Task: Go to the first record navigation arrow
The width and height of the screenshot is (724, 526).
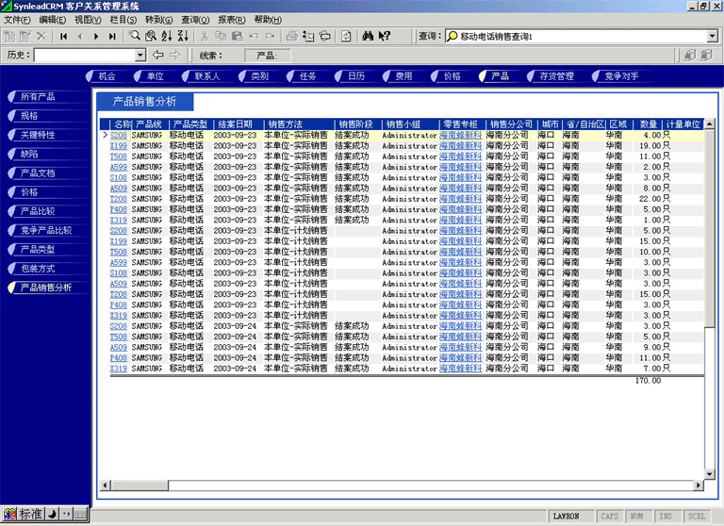Action: point(64,36)
